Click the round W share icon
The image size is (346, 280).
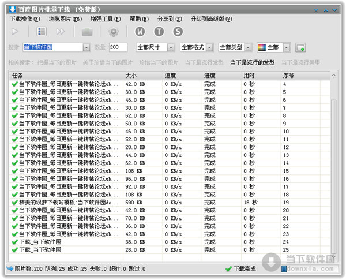tap(140, 32)
